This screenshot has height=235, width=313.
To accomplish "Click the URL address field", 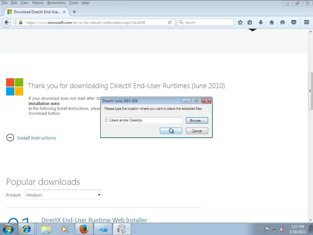I will pos(95,22).
